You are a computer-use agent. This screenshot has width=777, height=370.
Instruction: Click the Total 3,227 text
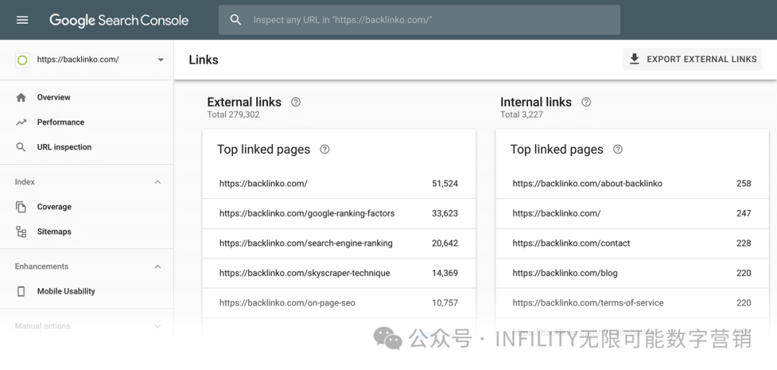pyautogui.click(x=522, y=114)
